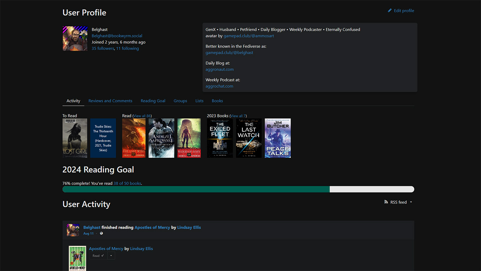Viewport: 481px width, 271px height.
Task: Click the large Belghast profile avatar
Action: [75, 38]
